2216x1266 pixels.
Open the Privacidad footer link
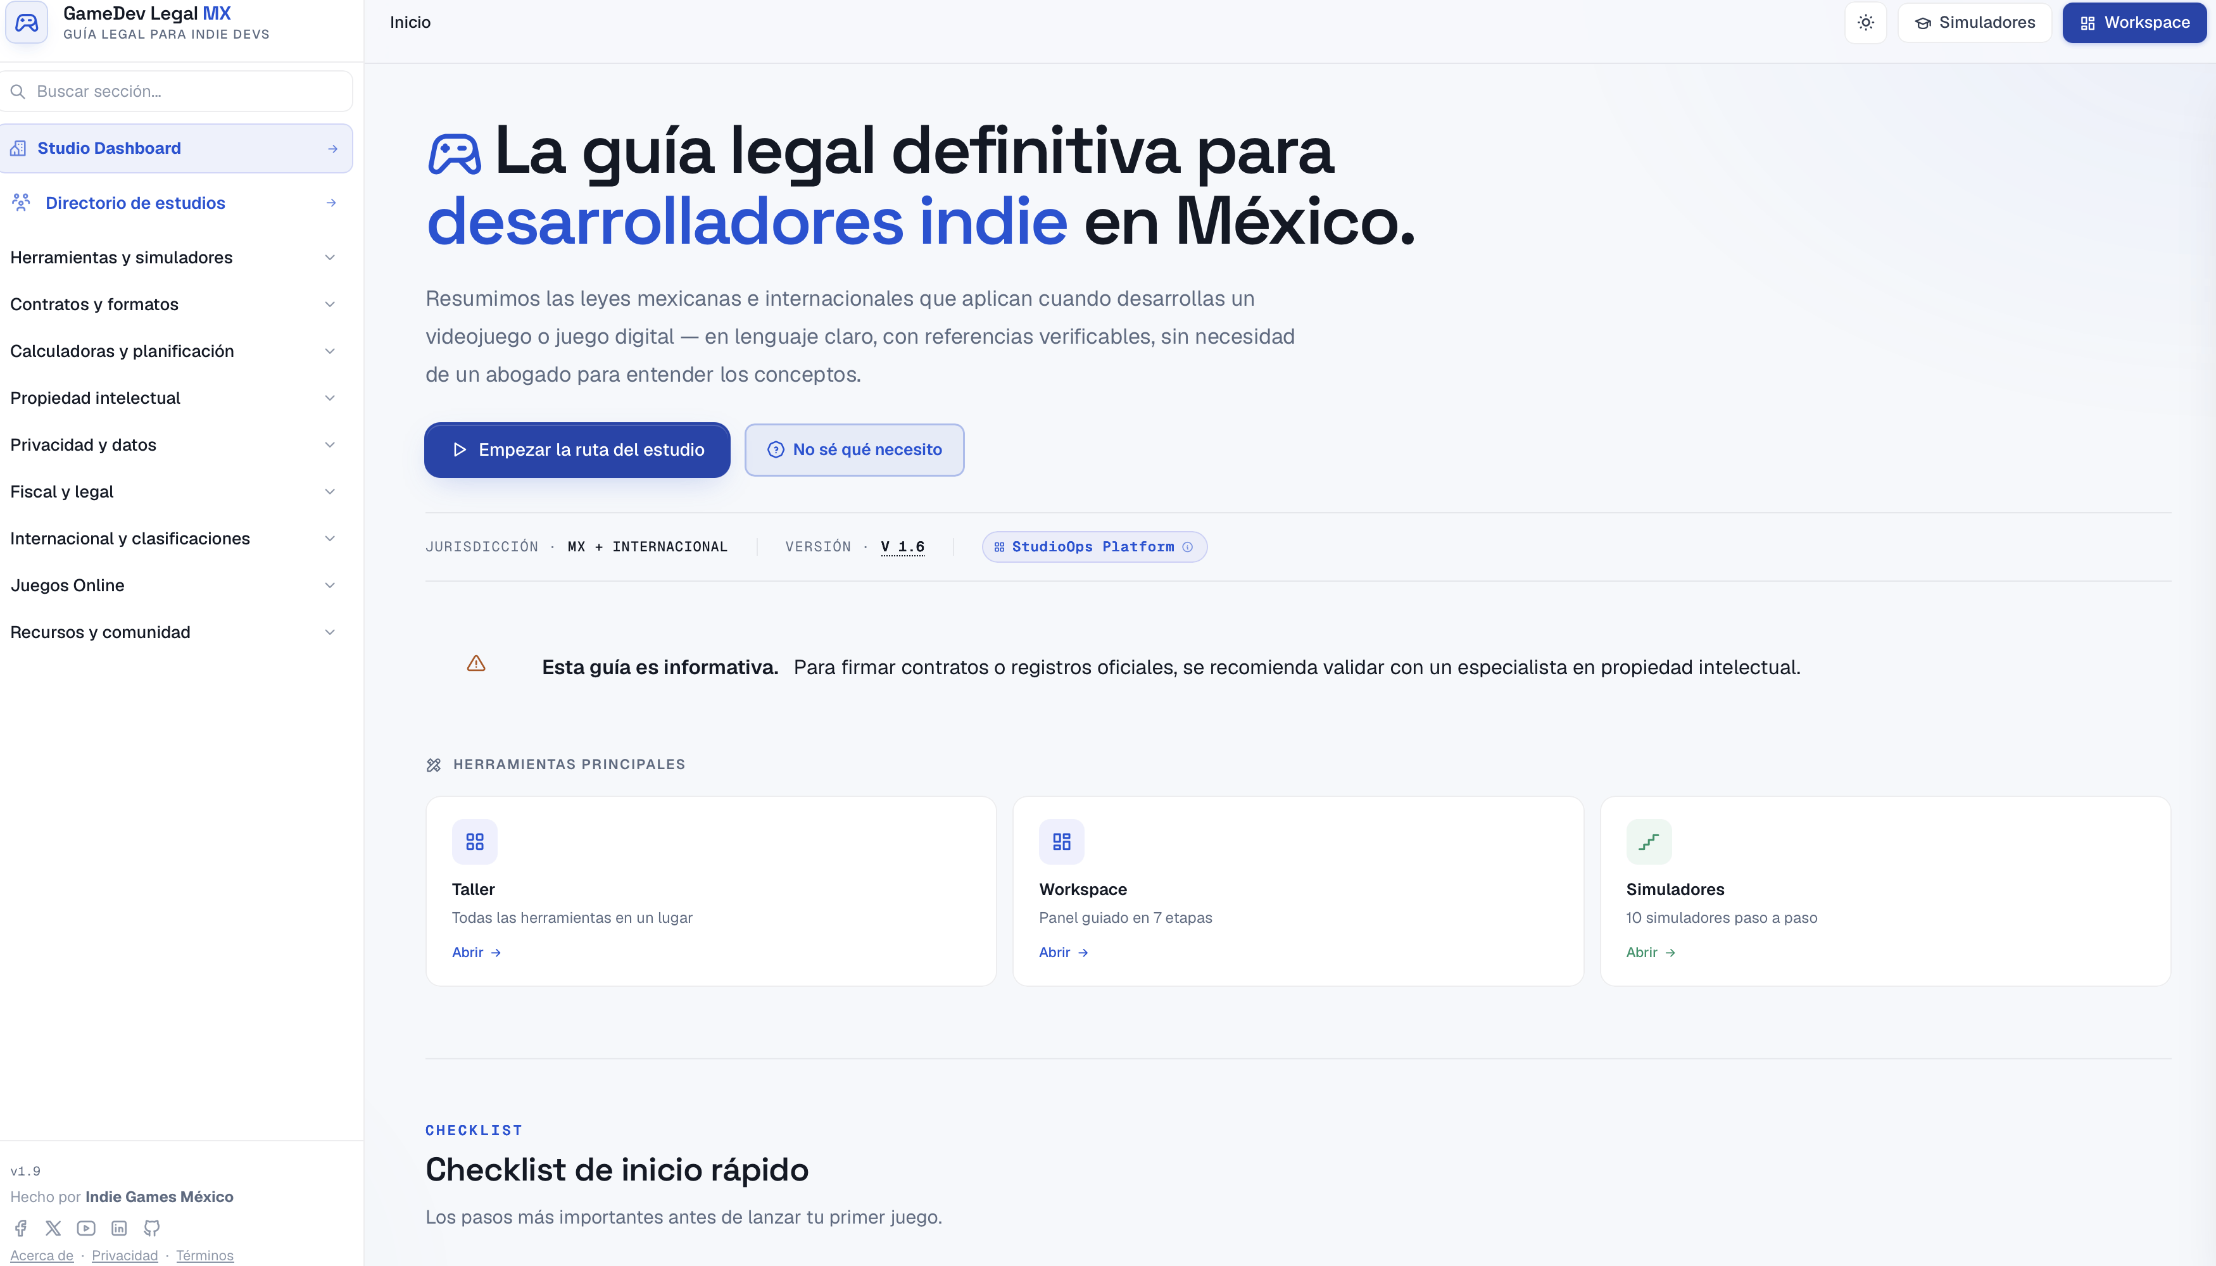125,1257
